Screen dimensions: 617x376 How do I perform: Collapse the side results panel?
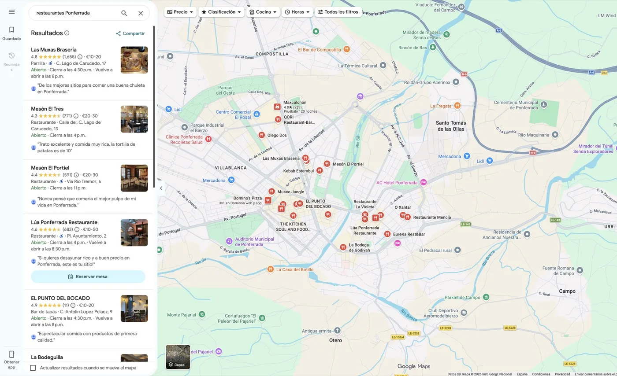(x=161, y=188)
